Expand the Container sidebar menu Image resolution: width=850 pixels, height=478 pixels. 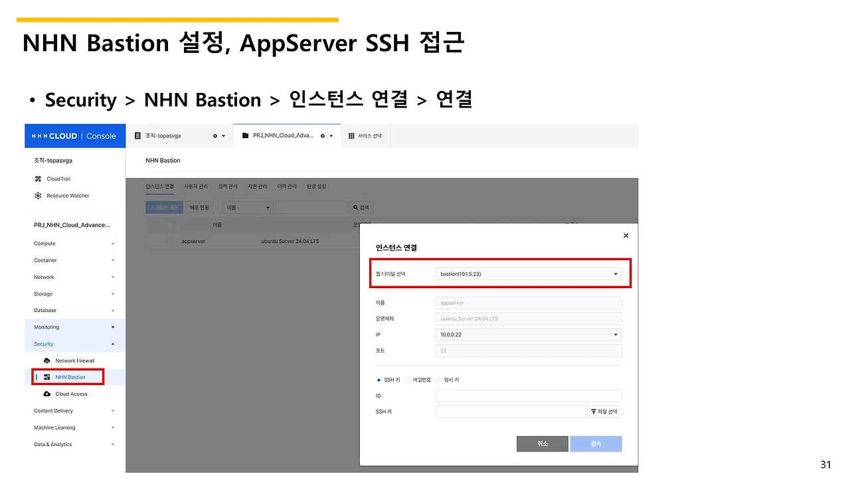pos(74,260)
